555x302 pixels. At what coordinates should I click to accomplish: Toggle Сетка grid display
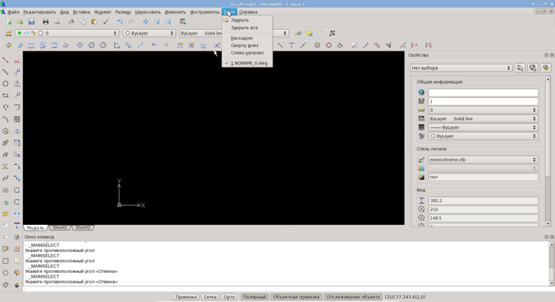[210, 297]
